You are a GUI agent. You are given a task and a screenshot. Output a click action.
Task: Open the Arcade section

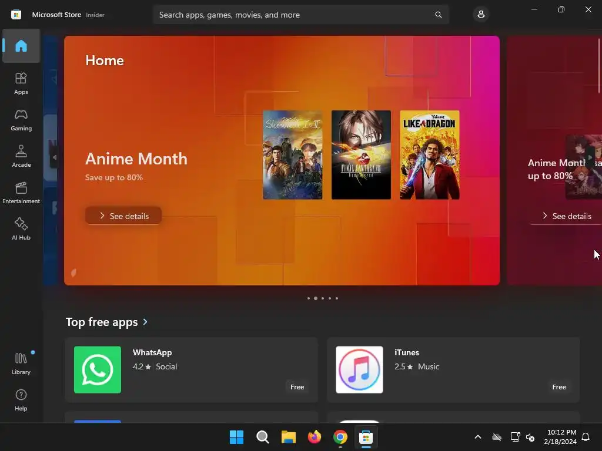pyautogui.click(x=21, y=156)
